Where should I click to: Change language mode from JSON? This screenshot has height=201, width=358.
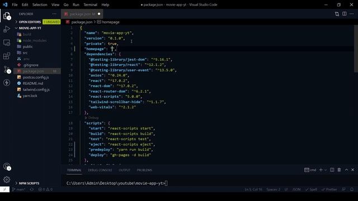tap(296, 189)
